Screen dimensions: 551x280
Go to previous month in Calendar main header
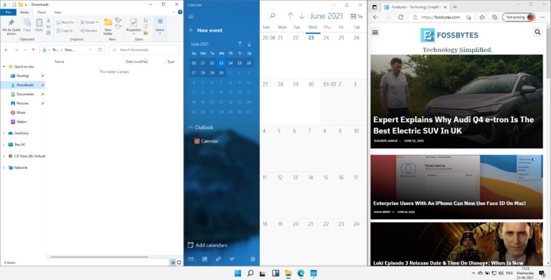coord(290,16)
